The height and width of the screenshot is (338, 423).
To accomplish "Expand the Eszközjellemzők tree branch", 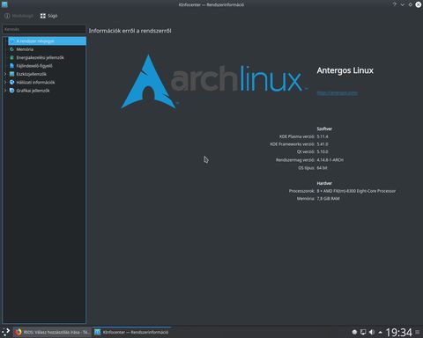I will [x=5, y=74].
